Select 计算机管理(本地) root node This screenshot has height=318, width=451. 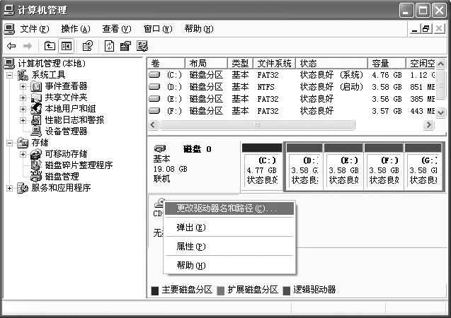[x=52, y=64]
